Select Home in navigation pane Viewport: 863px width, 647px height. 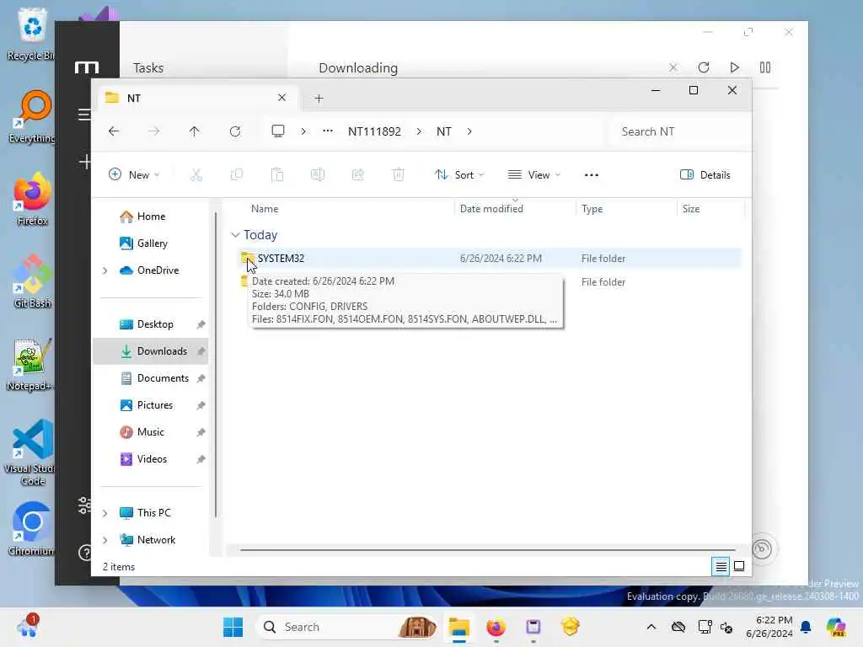pyautogui.click(x=152, y=217)
